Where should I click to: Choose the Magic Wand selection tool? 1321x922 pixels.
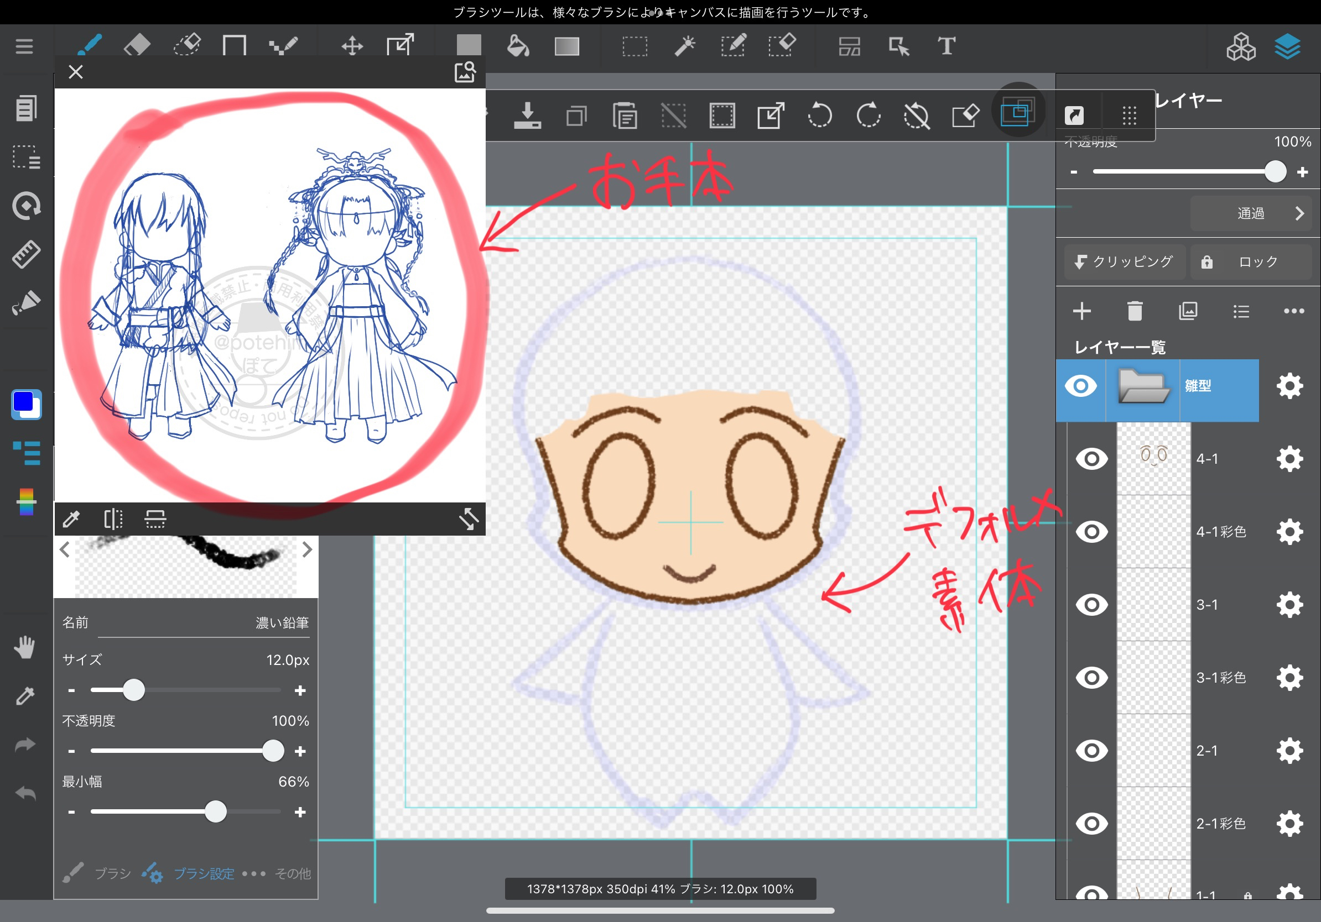tap(684, 45)
